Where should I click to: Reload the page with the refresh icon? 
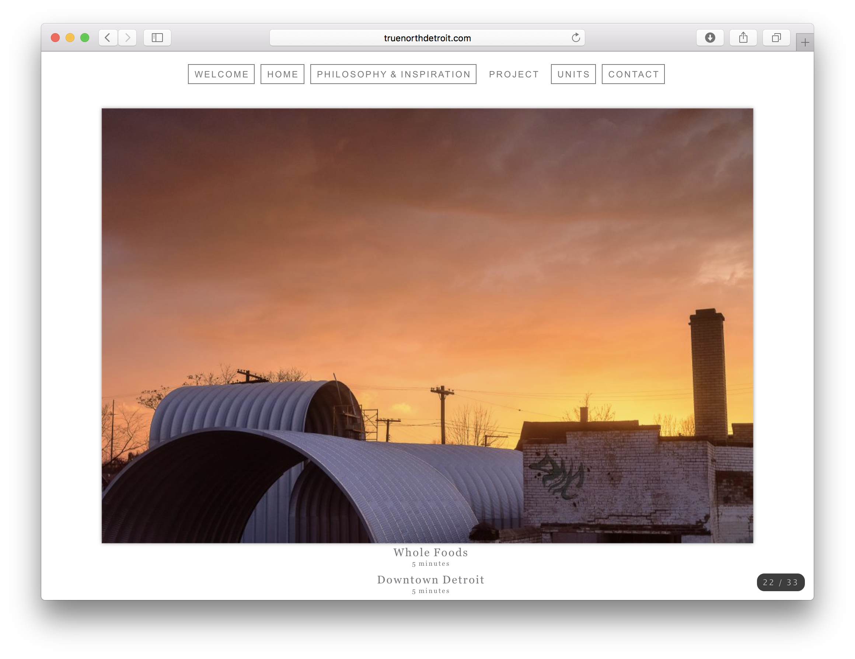[x=576, y=38]
